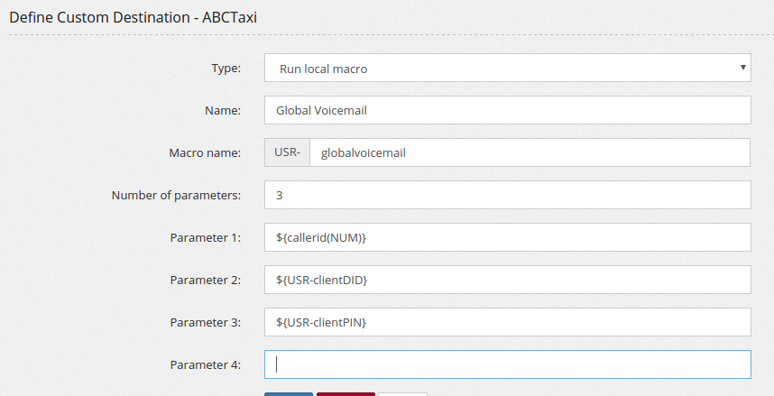This screenshot has width=774, height=396.
Task: Click the 'Macro name:' label
Action: pyautogui.click(x=205, y=153)
